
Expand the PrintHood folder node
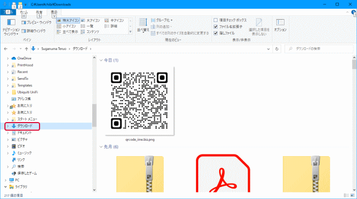coord(8,65)
